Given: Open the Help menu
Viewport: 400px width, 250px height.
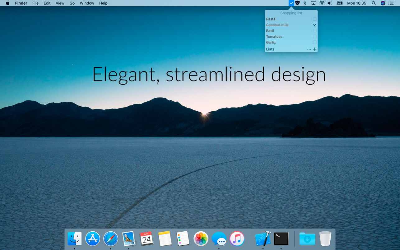Looking at the screenshot, I should (x=103, y=3).
